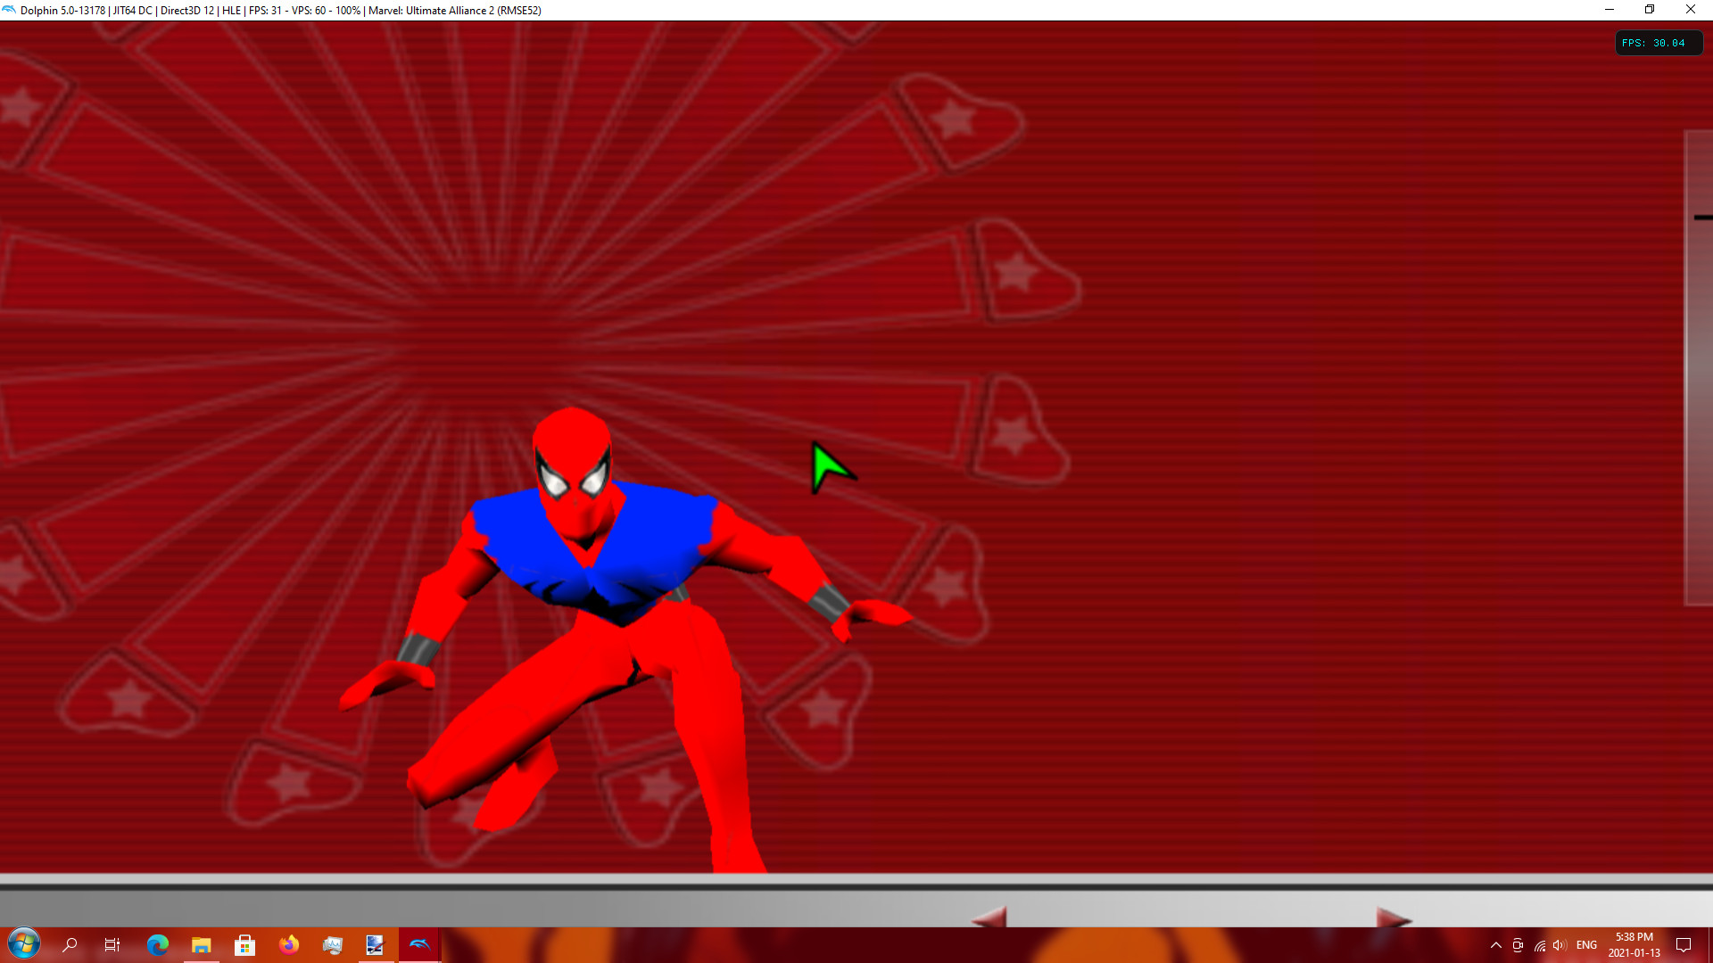Focus the Dolphin emulator icon on the taskbar
Image resolution: width=1713 pixels, height=963 pixels.
[419, 944]
